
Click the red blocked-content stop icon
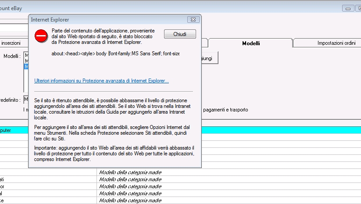(41, 36)
